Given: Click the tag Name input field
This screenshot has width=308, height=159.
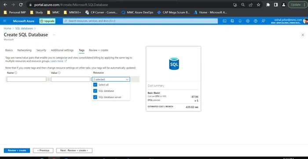Looking at the screenshot, I should [26, 79].
